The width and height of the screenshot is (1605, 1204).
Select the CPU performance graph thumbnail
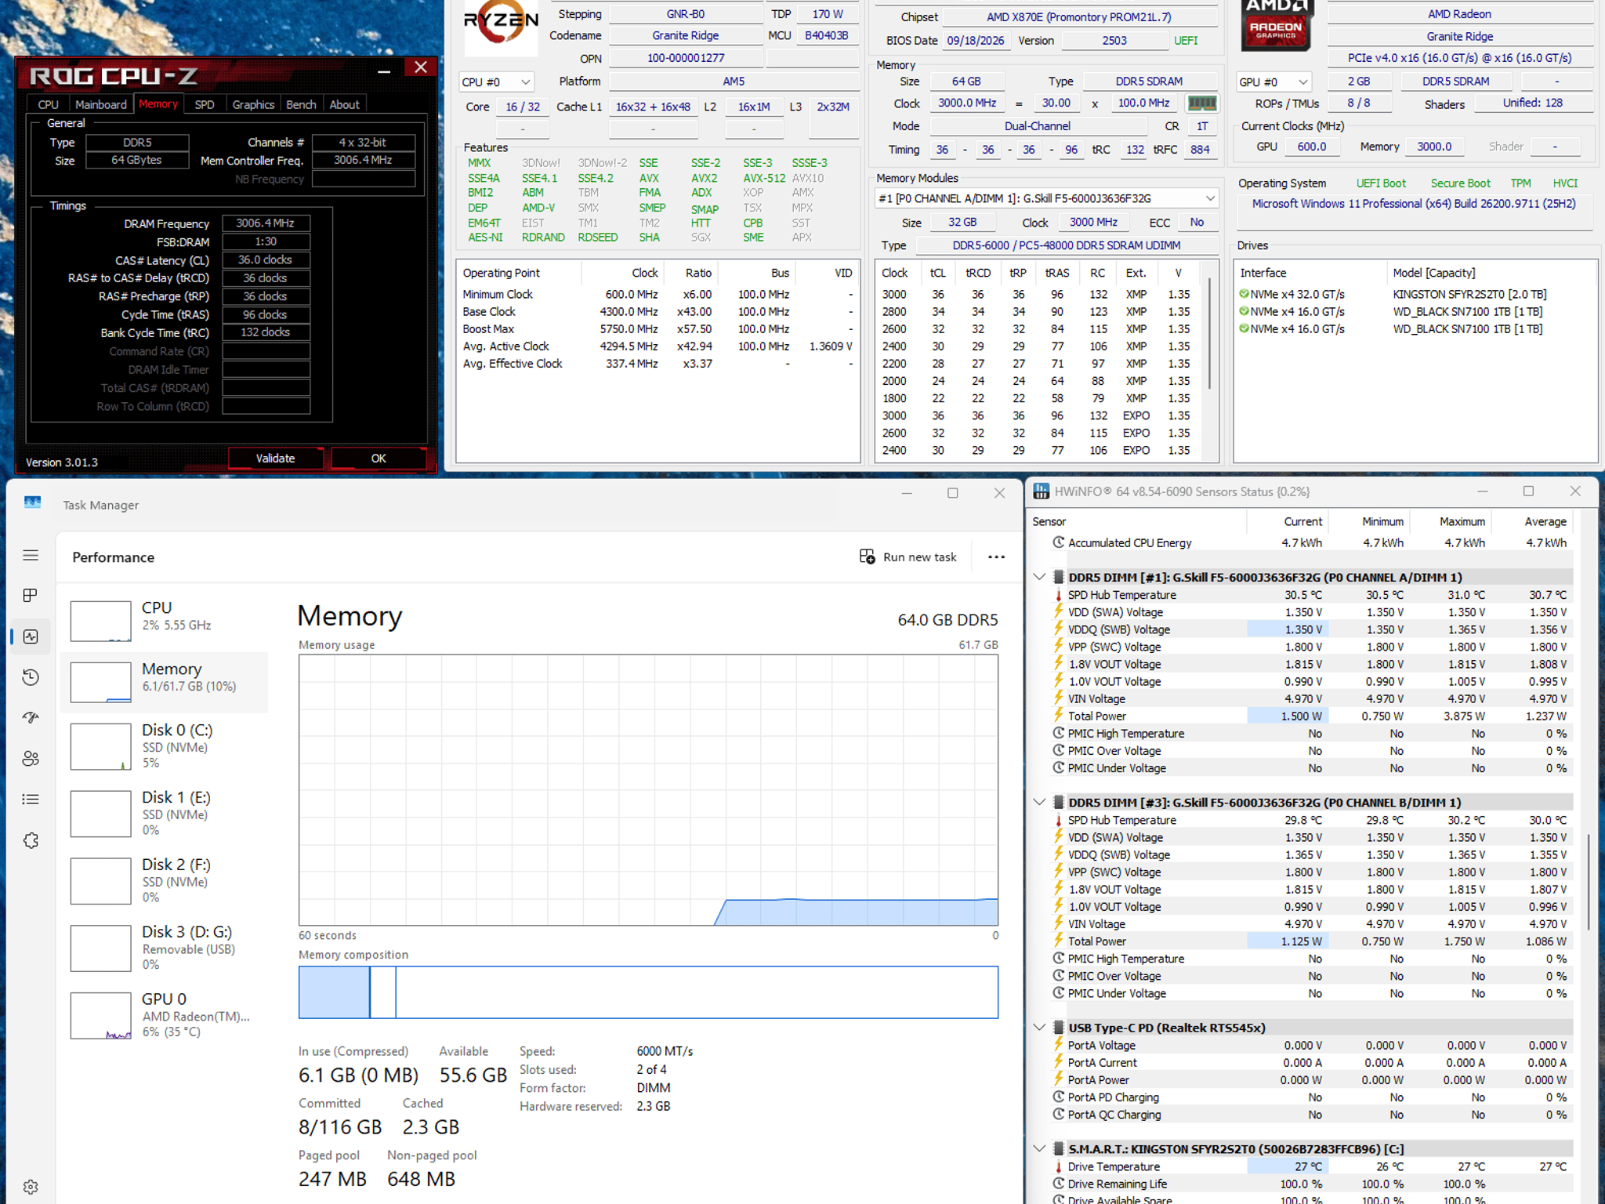(100, 621)
